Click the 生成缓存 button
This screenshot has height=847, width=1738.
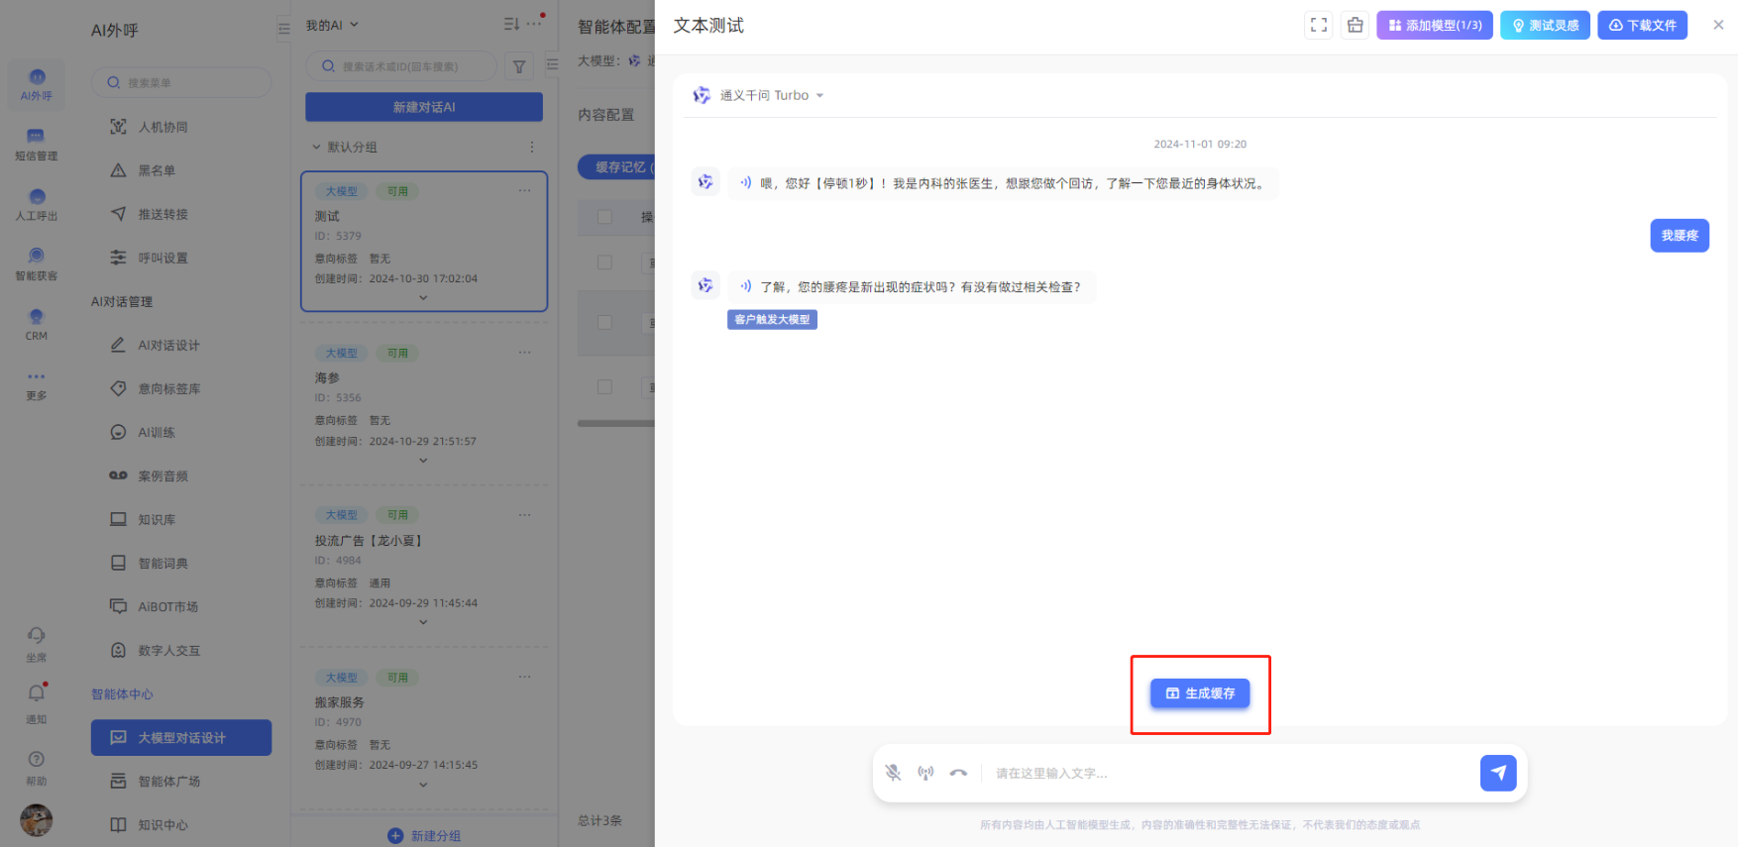pyautogui.click(x=1199, y=693)
